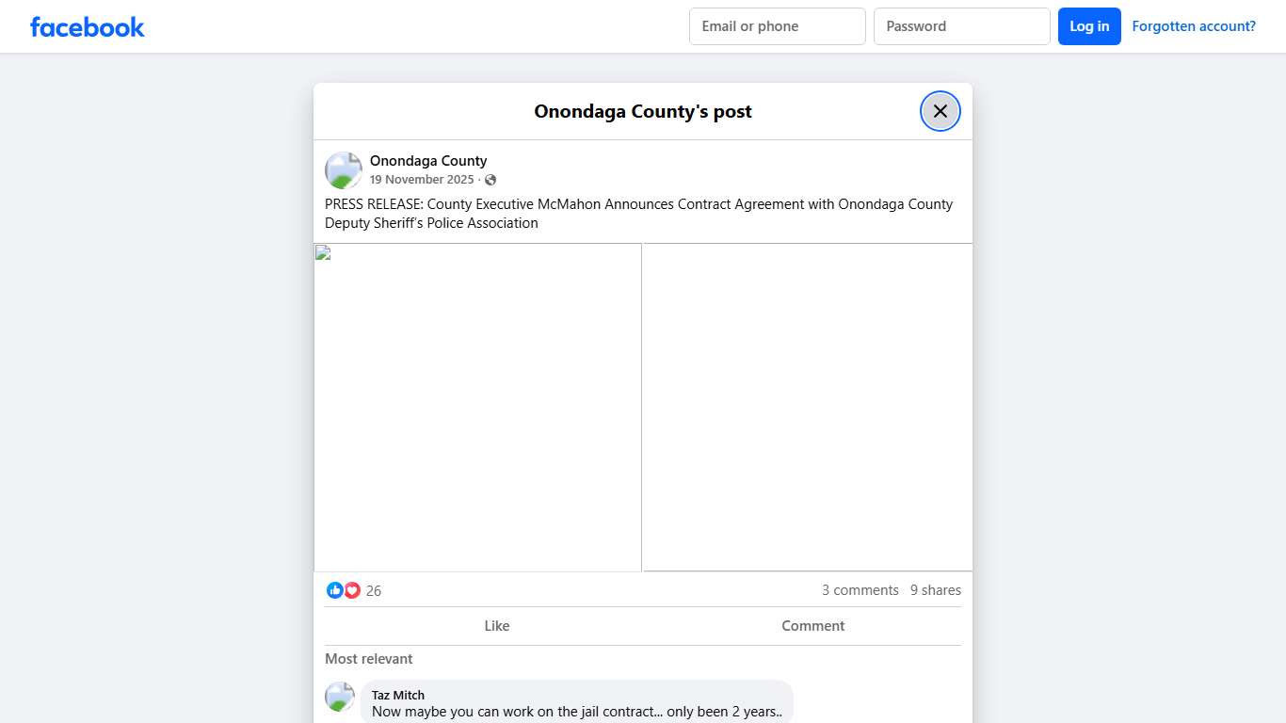
Task: Close the Onondaga County post dialog
Action: (x=940, y=110)
